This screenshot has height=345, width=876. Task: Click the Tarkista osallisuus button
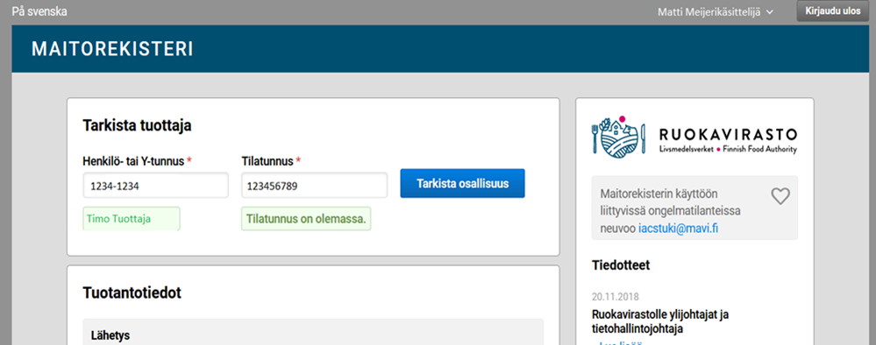click(x=463, y=183)
